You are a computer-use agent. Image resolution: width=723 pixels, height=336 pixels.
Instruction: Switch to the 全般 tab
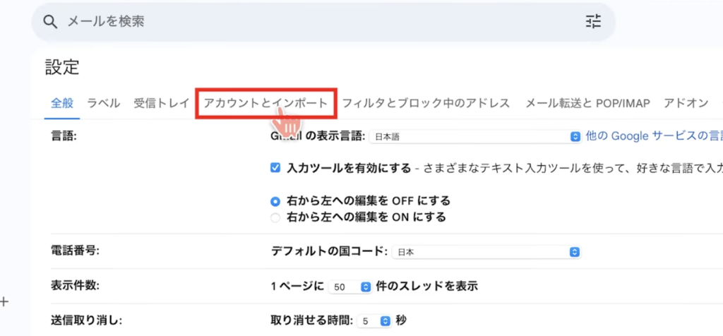tap(61, 103)
